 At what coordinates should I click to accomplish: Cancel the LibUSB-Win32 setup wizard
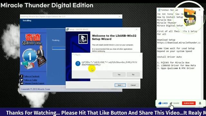[x=133, y=85]
